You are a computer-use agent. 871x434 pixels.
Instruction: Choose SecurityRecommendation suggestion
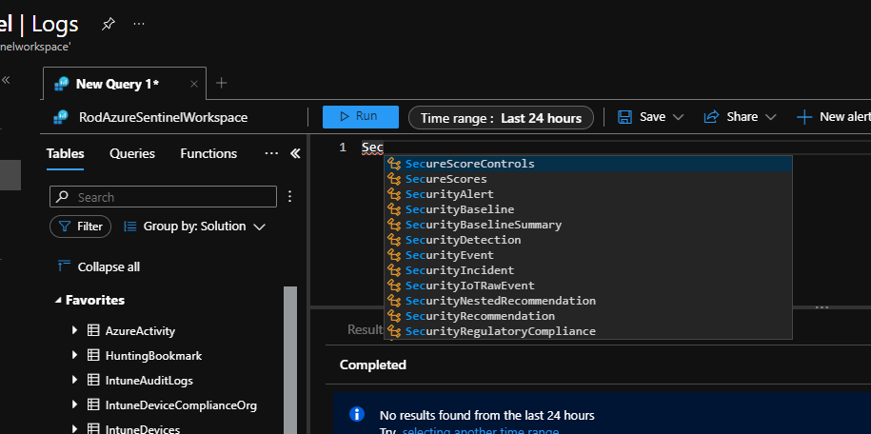(588, 316)
